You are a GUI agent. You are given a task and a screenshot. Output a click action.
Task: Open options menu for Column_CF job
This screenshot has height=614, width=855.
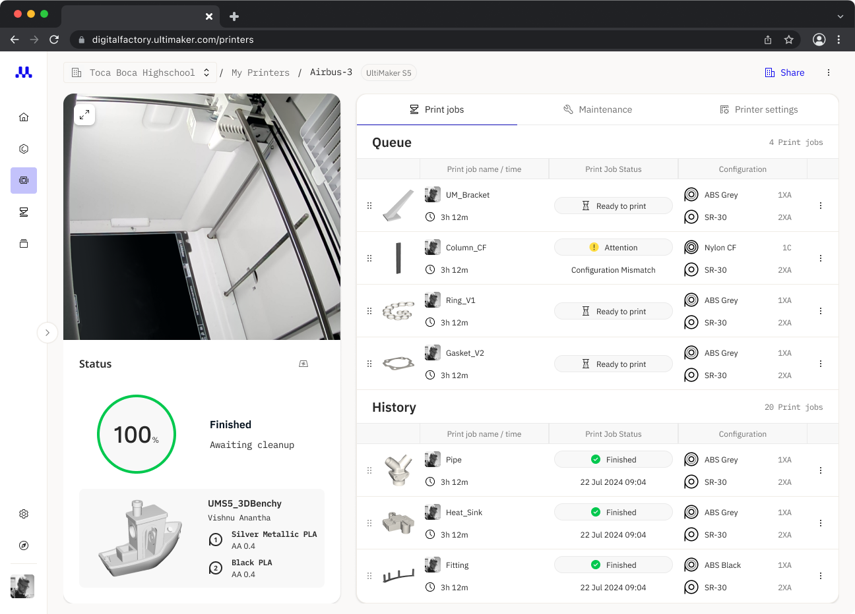click(x=821, y=258)
